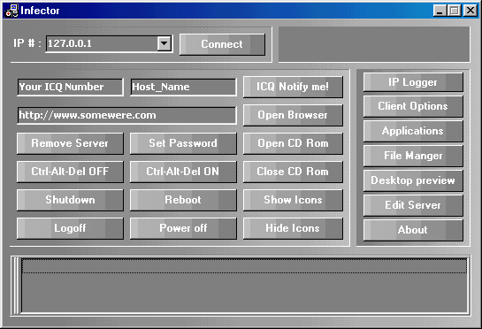This screenshot has height=329, width=482.
Task: Click the Remove Server button
Action: (x=70, y=143)
